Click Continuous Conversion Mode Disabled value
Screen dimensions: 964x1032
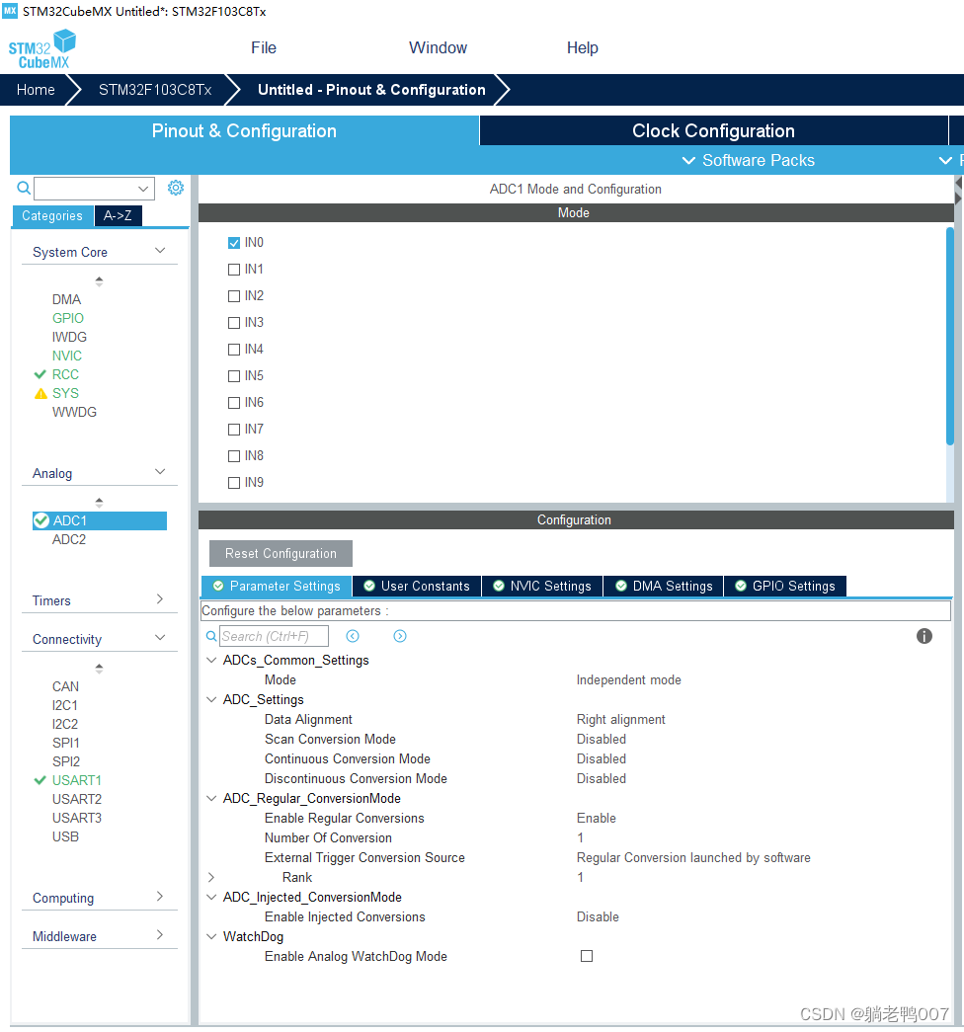pos(602,758)
